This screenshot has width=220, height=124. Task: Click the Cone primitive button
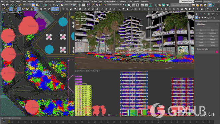point(213,30)
